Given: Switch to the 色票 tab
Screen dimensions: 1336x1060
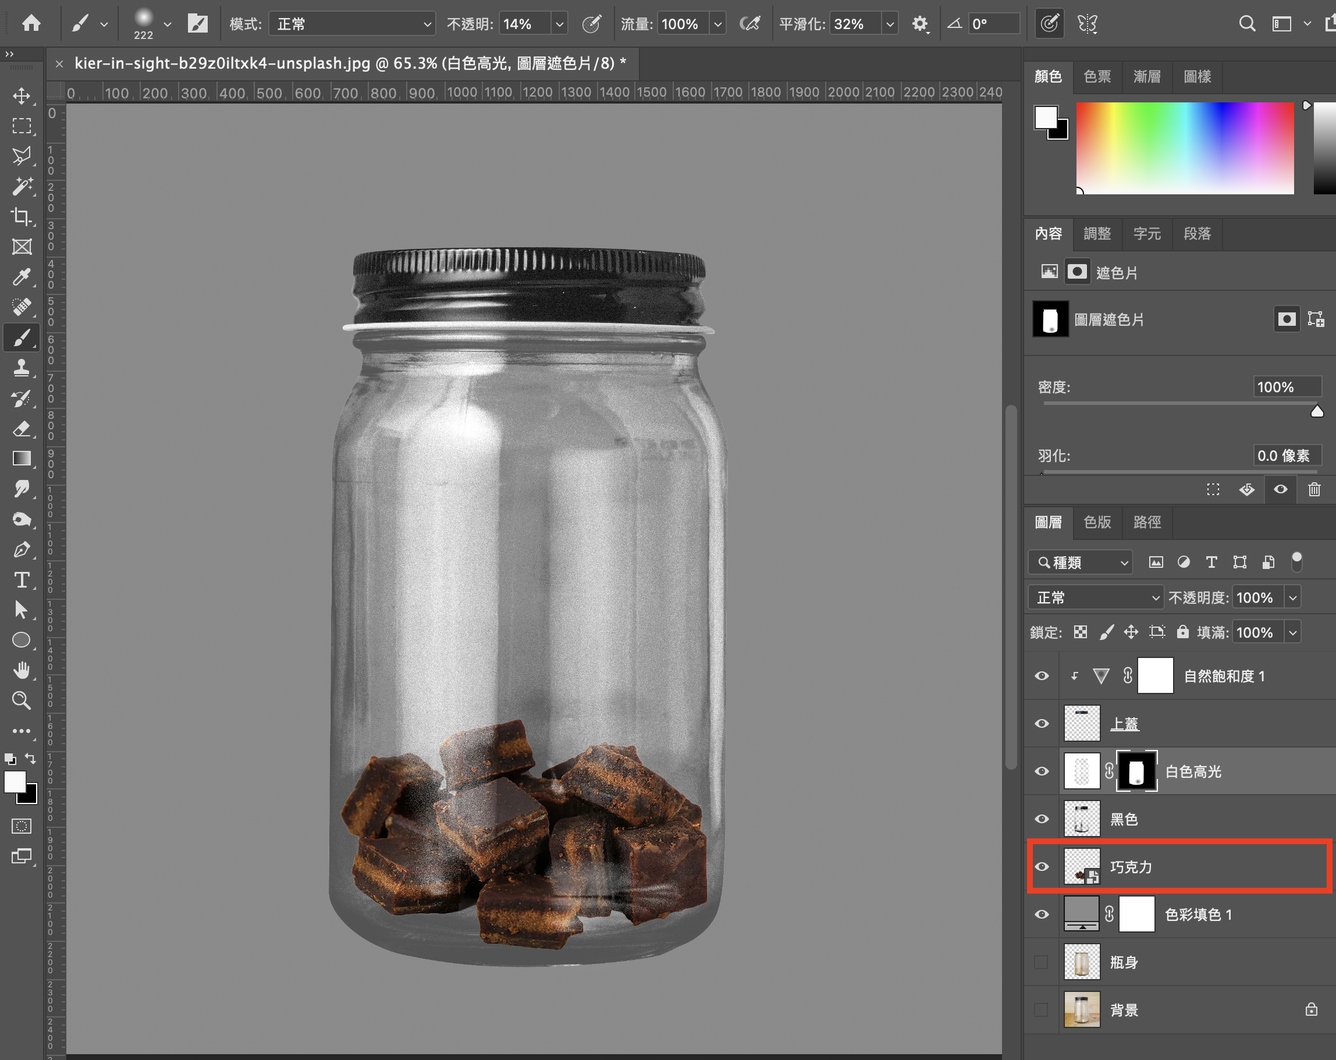Looking at the screenshot, I should coord(1097,76).
